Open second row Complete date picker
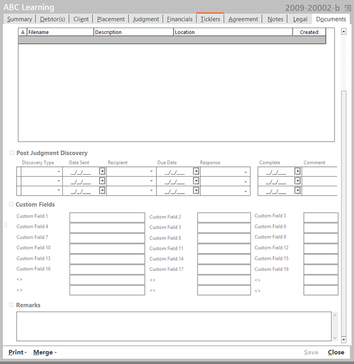354x364 pixels. point(298,181)
